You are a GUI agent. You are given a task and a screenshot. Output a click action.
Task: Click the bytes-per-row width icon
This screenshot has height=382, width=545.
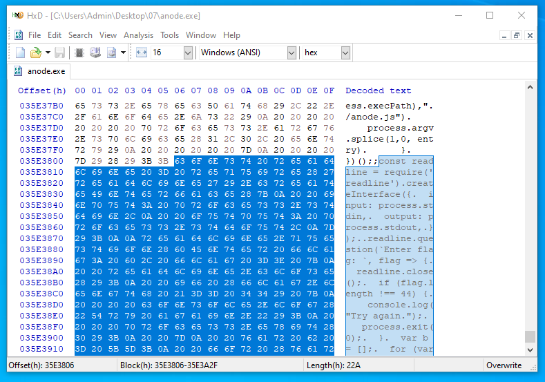click(x=142, y=52)
